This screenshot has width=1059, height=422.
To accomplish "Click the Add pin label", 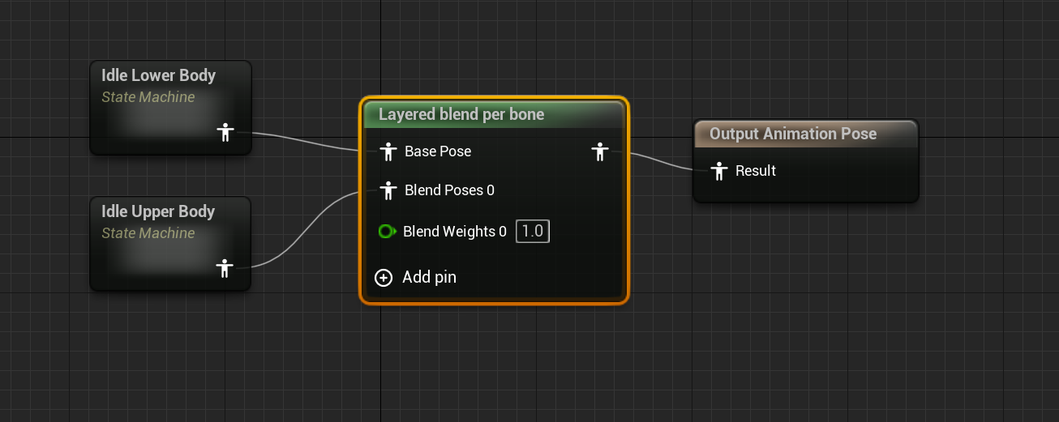I will pos(429,277).
